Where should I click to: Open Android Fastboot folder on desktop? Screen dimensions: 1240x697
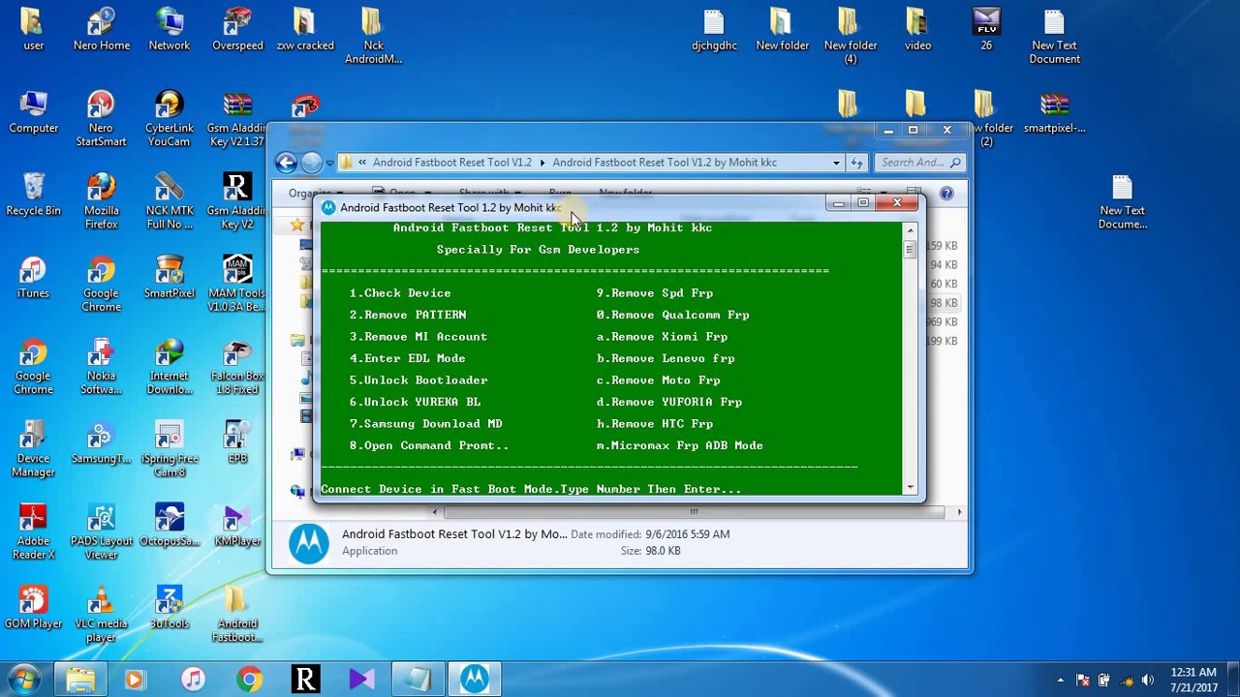[237, 615]
